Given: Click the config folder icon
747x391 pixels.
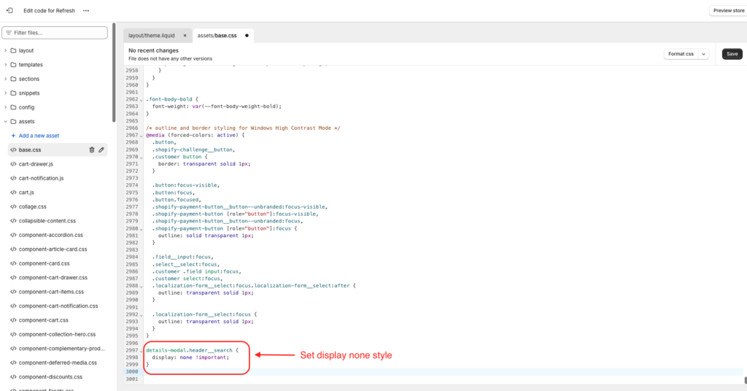Looking at the screenshot, I should click(13, 108).
